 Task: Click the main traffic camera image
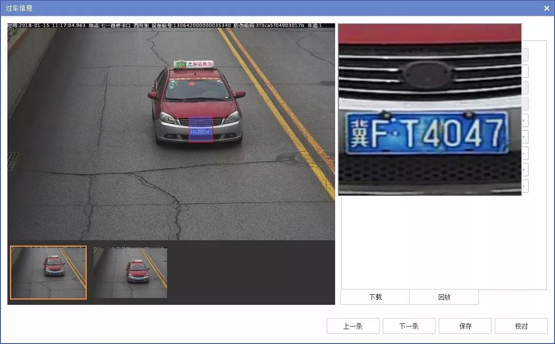point(171,132)
